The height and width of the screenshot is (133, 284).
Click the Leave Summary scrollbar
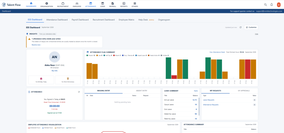click(199, 106)
